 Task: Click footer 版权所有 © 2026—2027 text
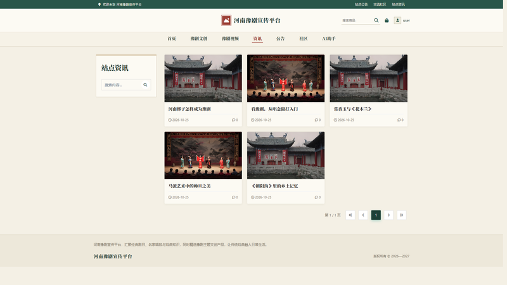coord(391,256)
